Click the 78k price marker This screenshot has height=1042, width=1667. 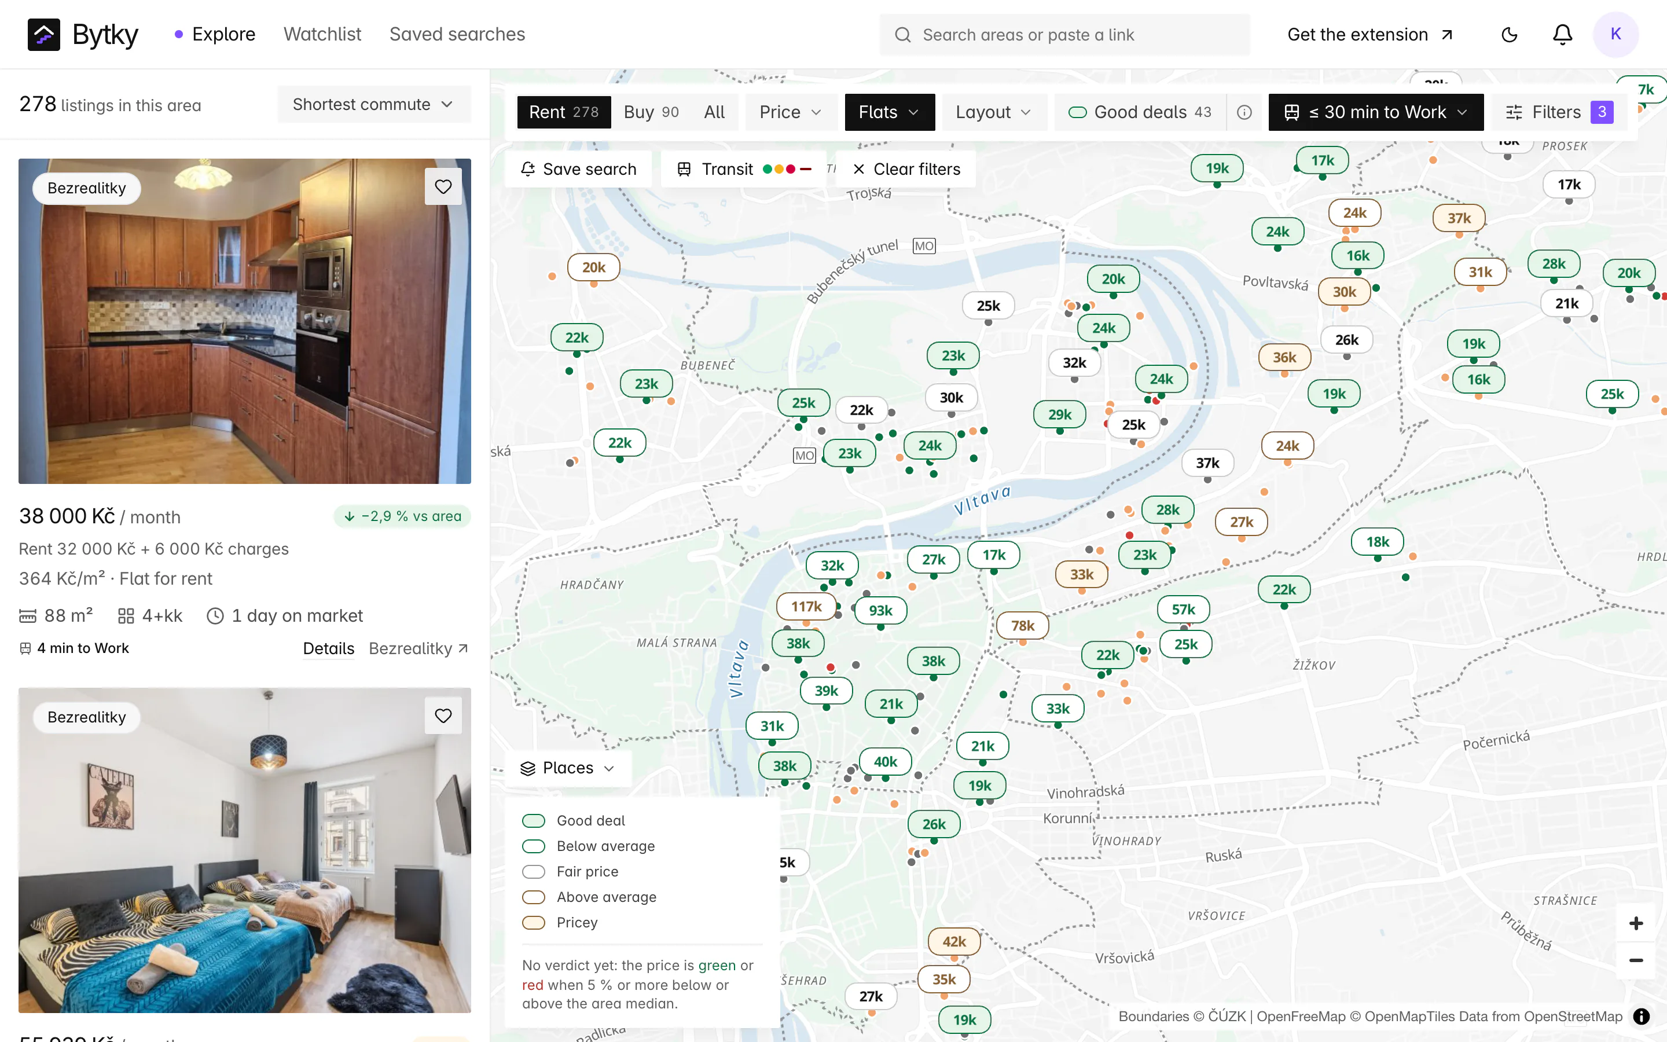pyautogui.click(x=1022, y=626)
